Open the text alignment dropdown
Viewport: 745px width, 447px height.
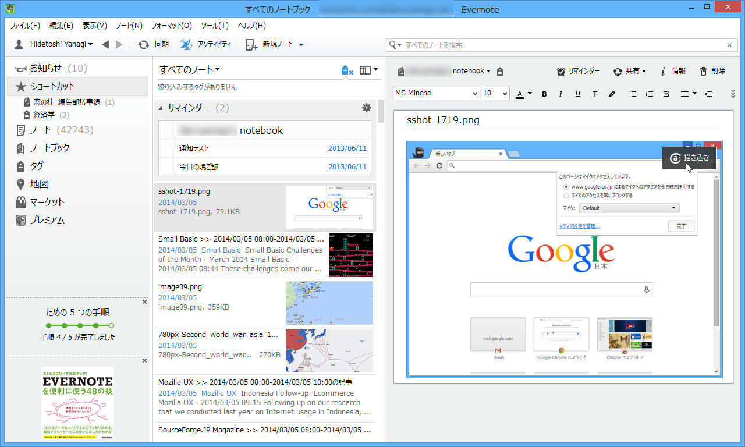pyautogui.click(x=688, y=94)
